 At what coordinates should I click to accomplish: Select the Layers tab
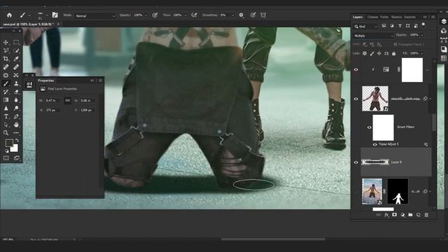click(358, 17)
